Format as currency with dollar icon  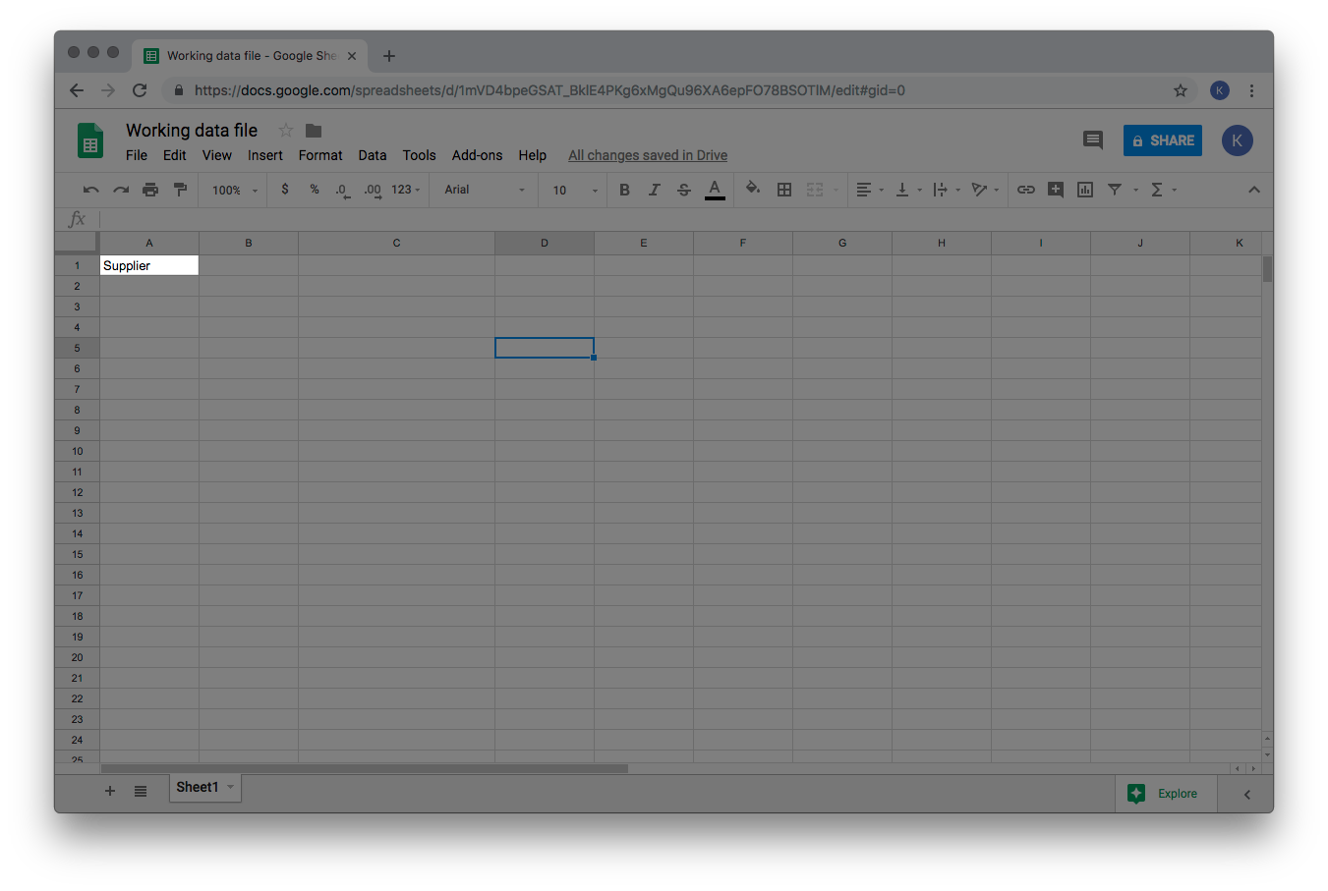[x=285, y=190]
